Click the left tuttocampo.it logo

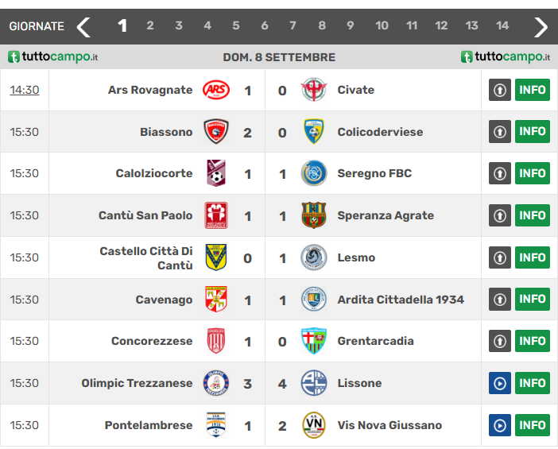[x=52, y=57]
